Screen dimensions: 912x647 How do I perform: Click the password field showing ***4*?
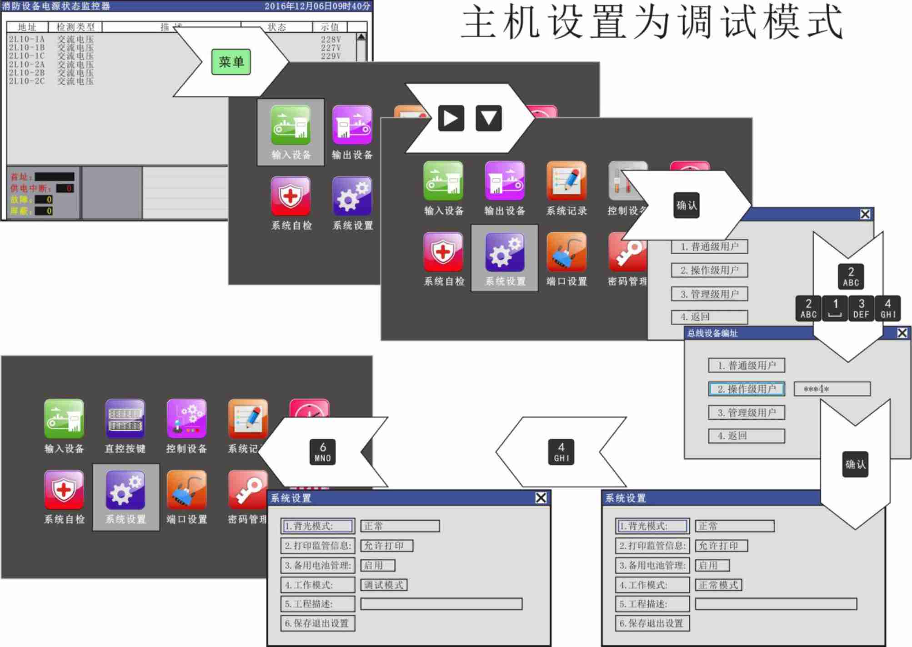[x=832, y=389]
